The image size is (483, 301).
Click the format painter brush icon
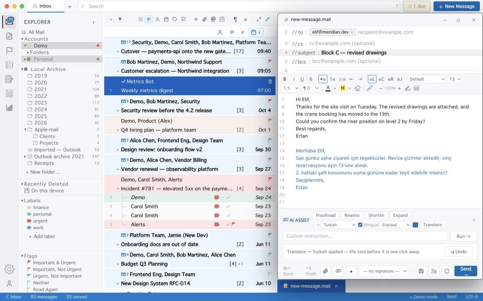[369, 88]
